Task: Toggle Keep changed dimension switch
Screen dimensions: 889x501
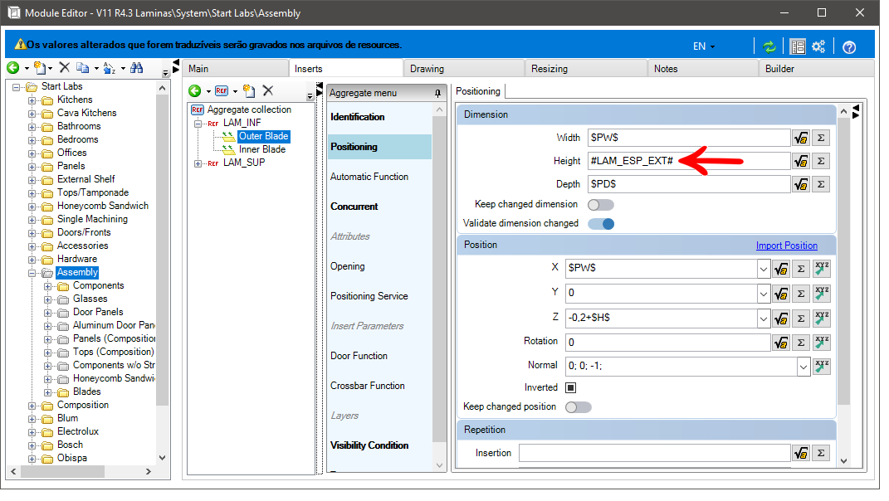Action: [x=601, y=205]
